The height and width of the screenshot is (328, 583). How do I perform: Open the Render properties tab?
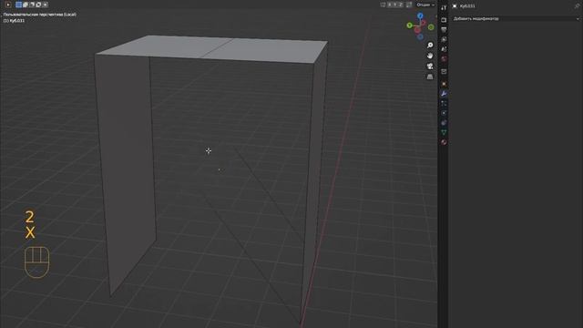[444, 20]
